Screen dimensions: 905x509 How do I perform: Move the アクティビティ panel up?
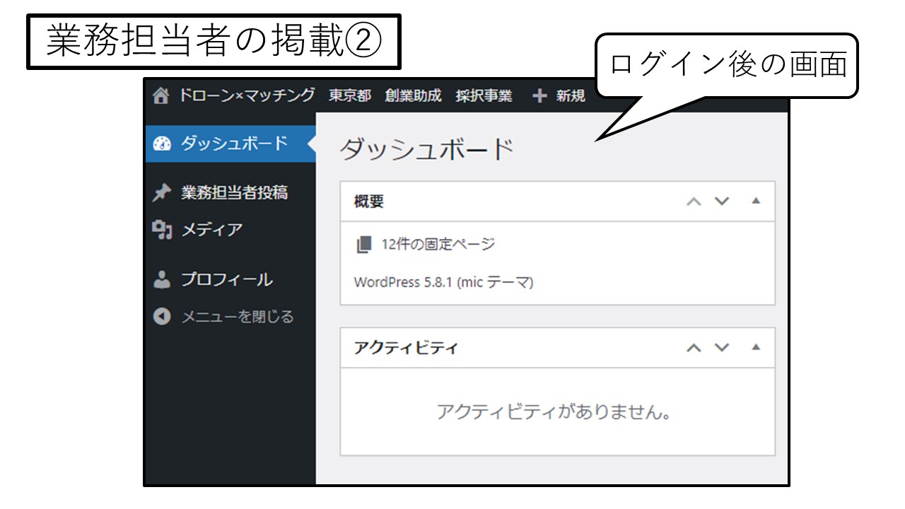[694, 348]
